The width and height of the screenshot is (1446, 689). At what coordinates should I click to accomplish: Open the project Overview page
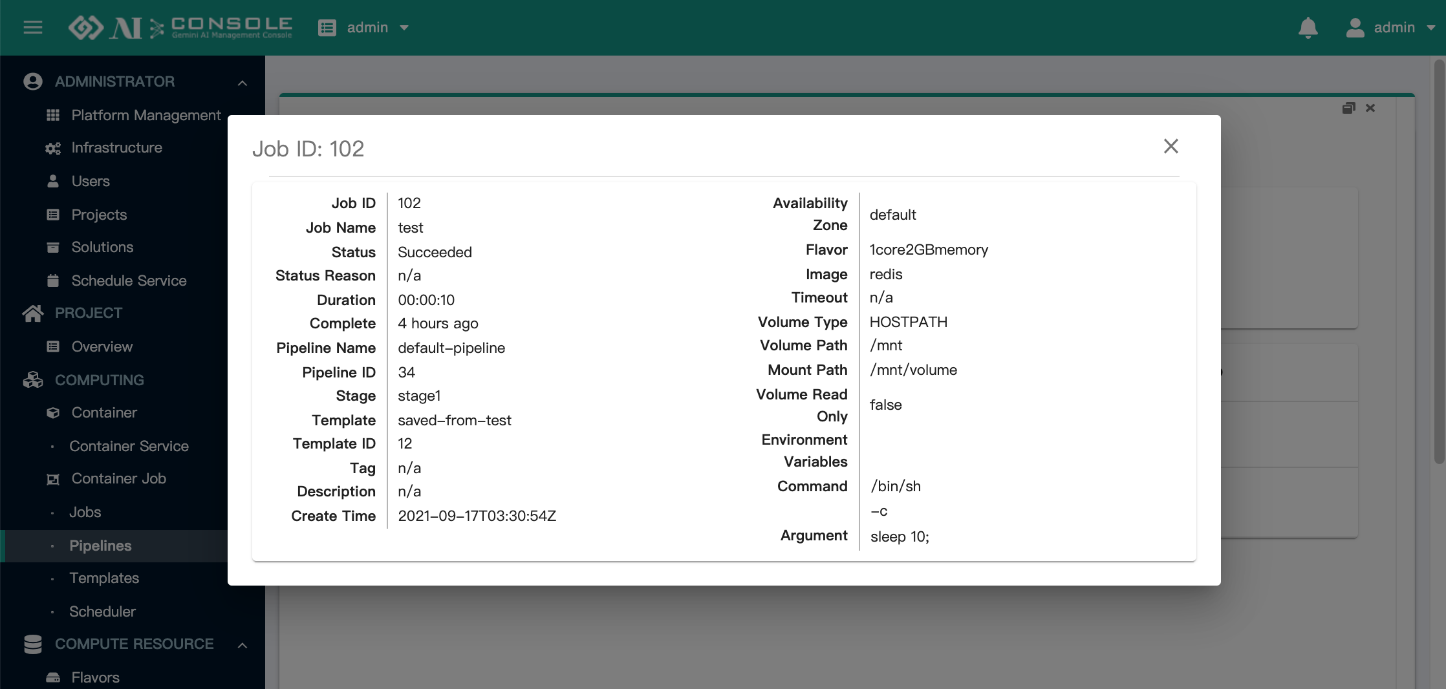click(102, 346)
